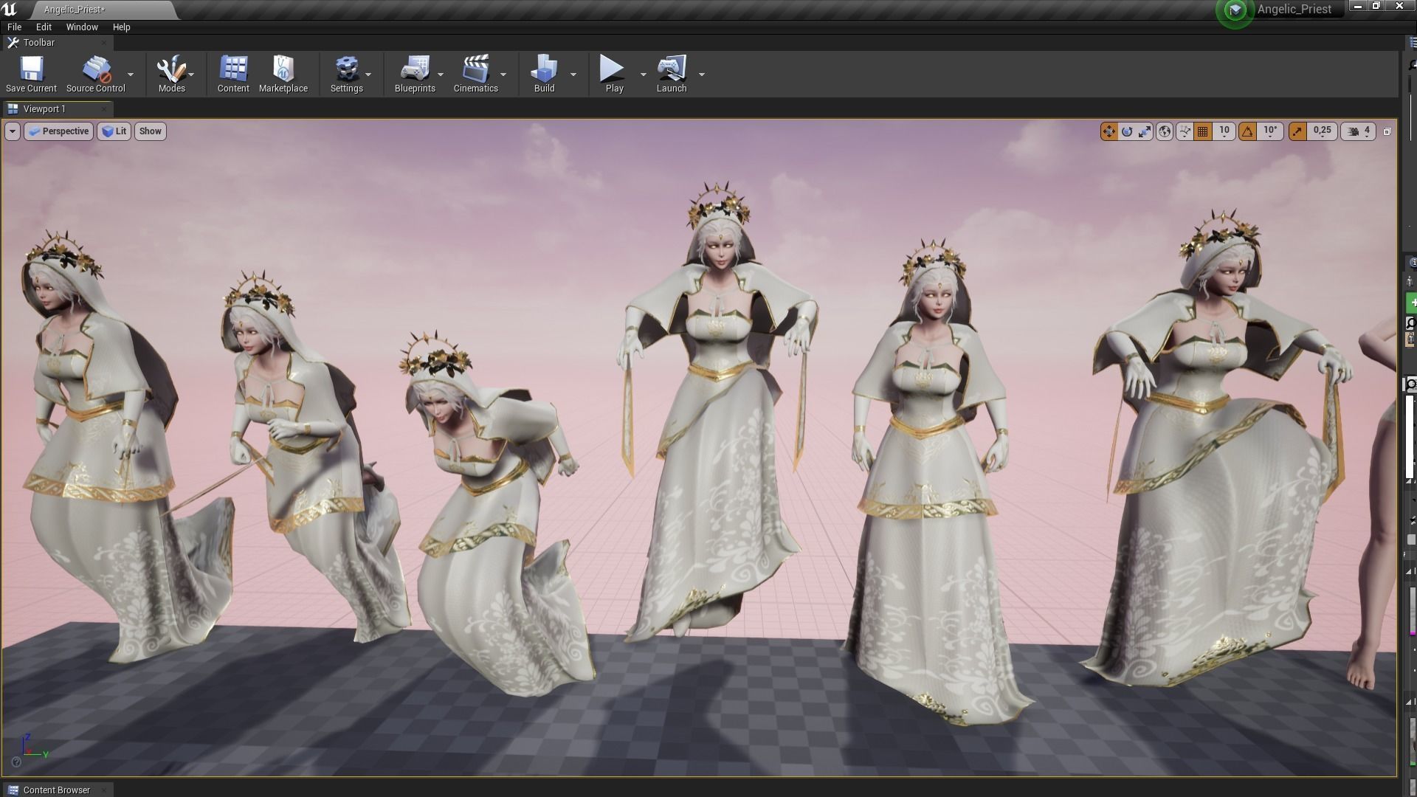Image resolution: width=1417 pixels, height=797 pixels.
Task: Toggle grid snapping in the viewport
Action: (1204, 131)
